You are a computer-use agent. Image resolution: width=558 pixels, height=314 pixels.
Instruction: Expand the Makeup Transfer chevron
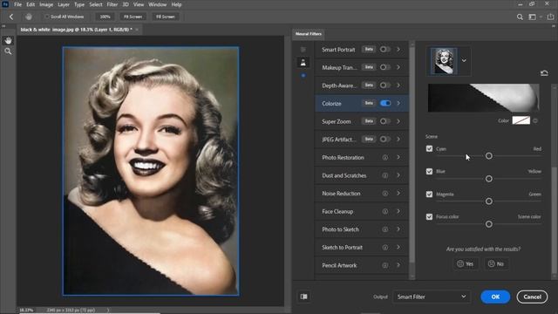pos(398,67)
